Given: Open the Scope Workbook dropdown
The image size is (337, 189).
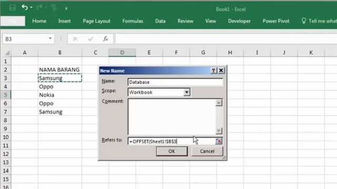Looking at the screenshot, I should pyautogui.click(x=186, y=92).
